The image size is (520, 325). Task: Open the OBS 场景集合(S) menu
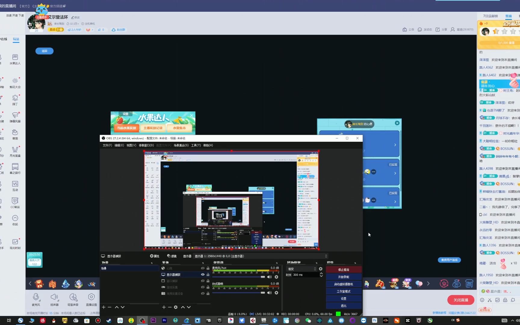(x=181, y=145)
